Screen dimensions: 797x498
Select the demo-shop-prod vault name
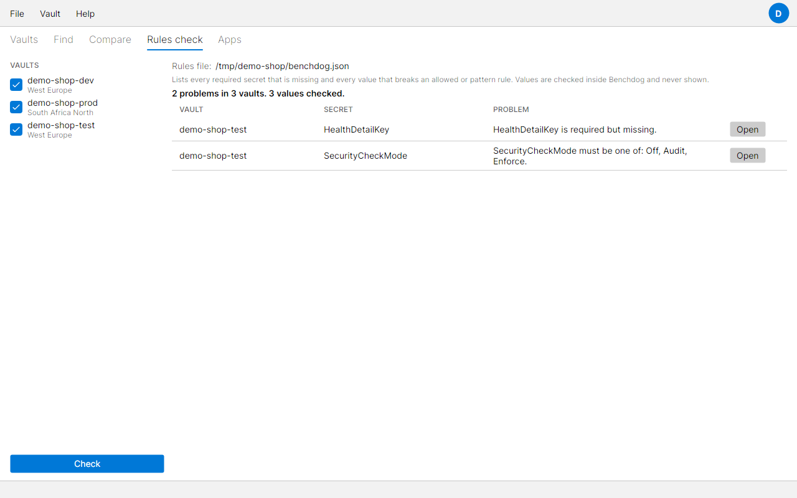coord(62,103)
